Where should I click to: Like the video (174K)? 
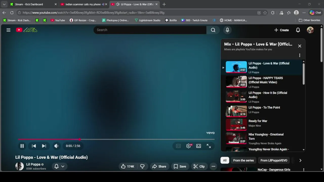point(128,166)
